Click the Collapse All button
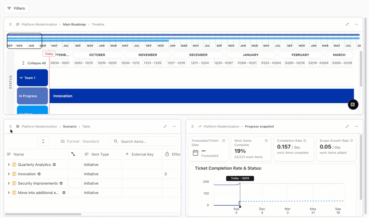Viewport: 369px width, 218px height. click(x=34, y=63)
